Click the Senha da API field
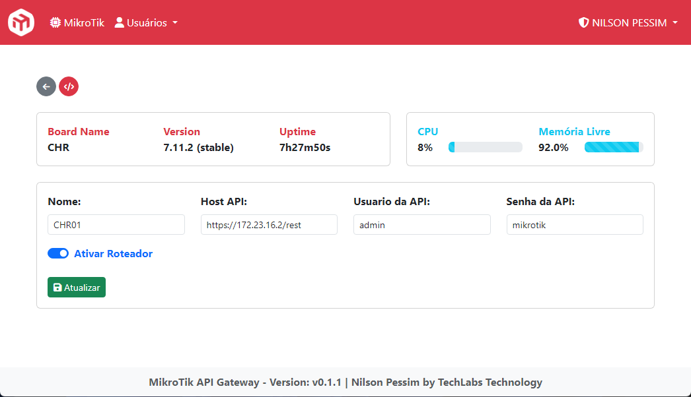 coord(575,225)
